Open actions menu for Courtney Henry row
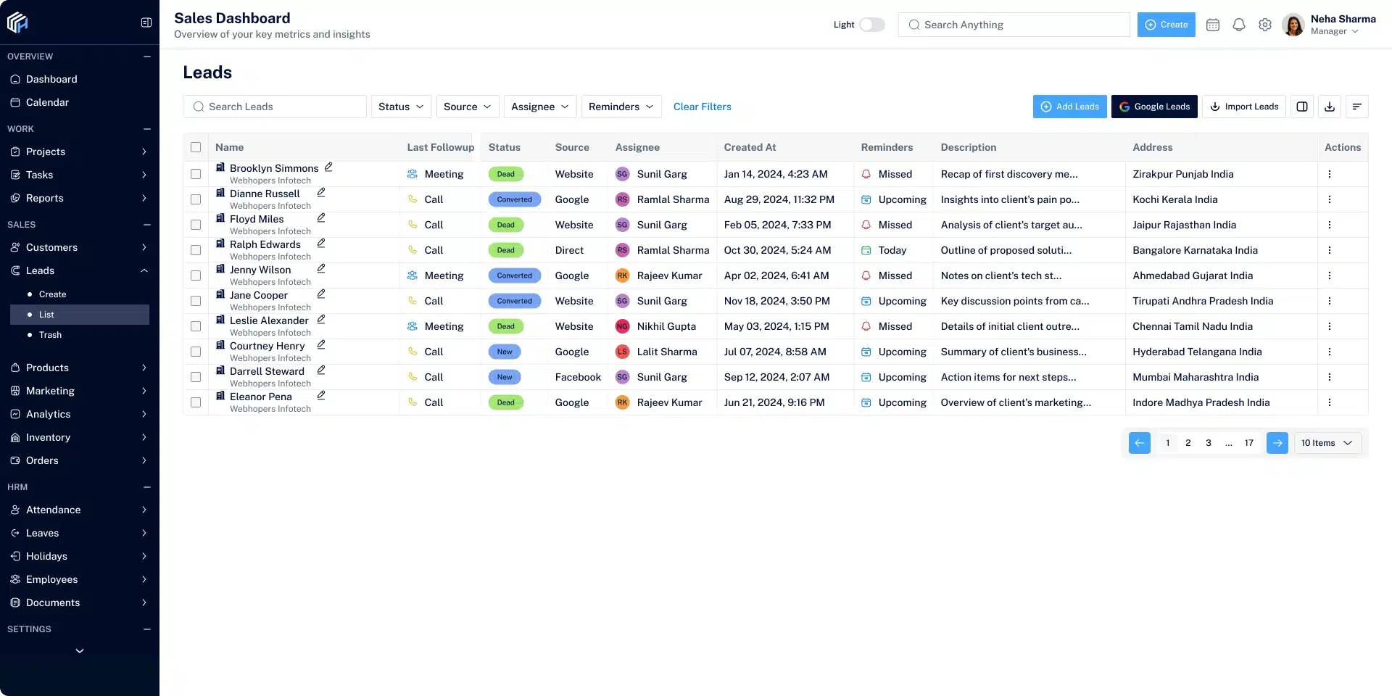The image size is (1392, 696). point(1330,352)
